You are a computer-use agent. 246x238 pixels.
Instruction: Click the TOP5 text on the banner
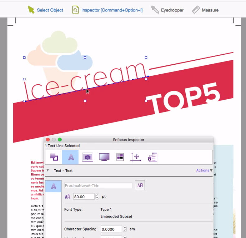point(183,98)
